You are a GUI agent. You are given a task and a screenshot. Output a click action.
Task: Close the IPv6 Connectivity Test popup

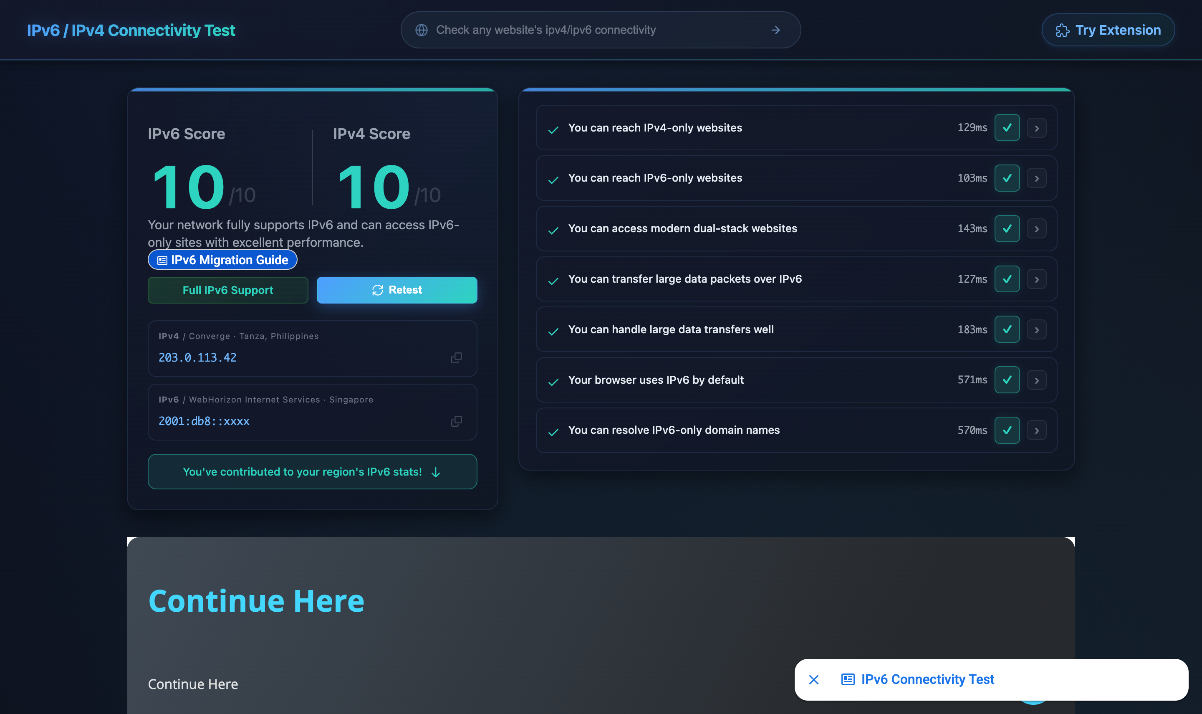(813, 679)
